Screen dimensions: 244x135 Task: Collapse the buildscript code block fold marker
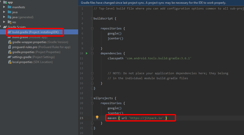click(x=92, y=18)
